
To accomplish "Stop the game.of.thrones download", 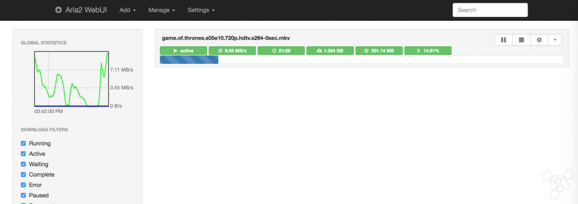I will [x=521, y=40].
